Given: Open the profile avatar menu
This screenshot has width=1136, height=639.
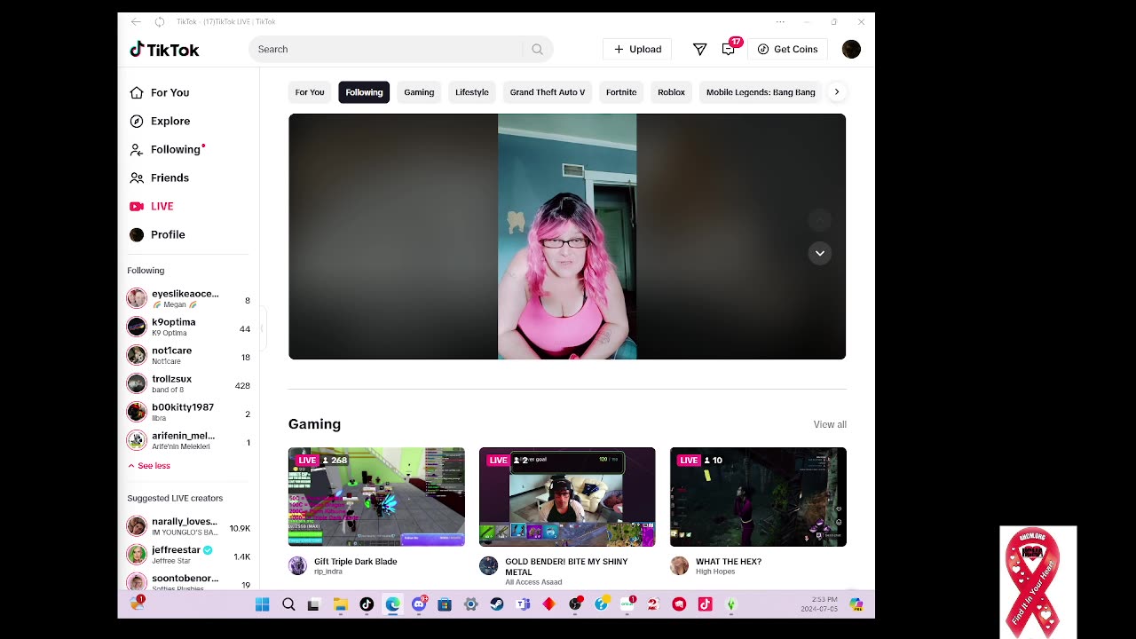Looking at the screenshot, I should [x=851, y=50].
